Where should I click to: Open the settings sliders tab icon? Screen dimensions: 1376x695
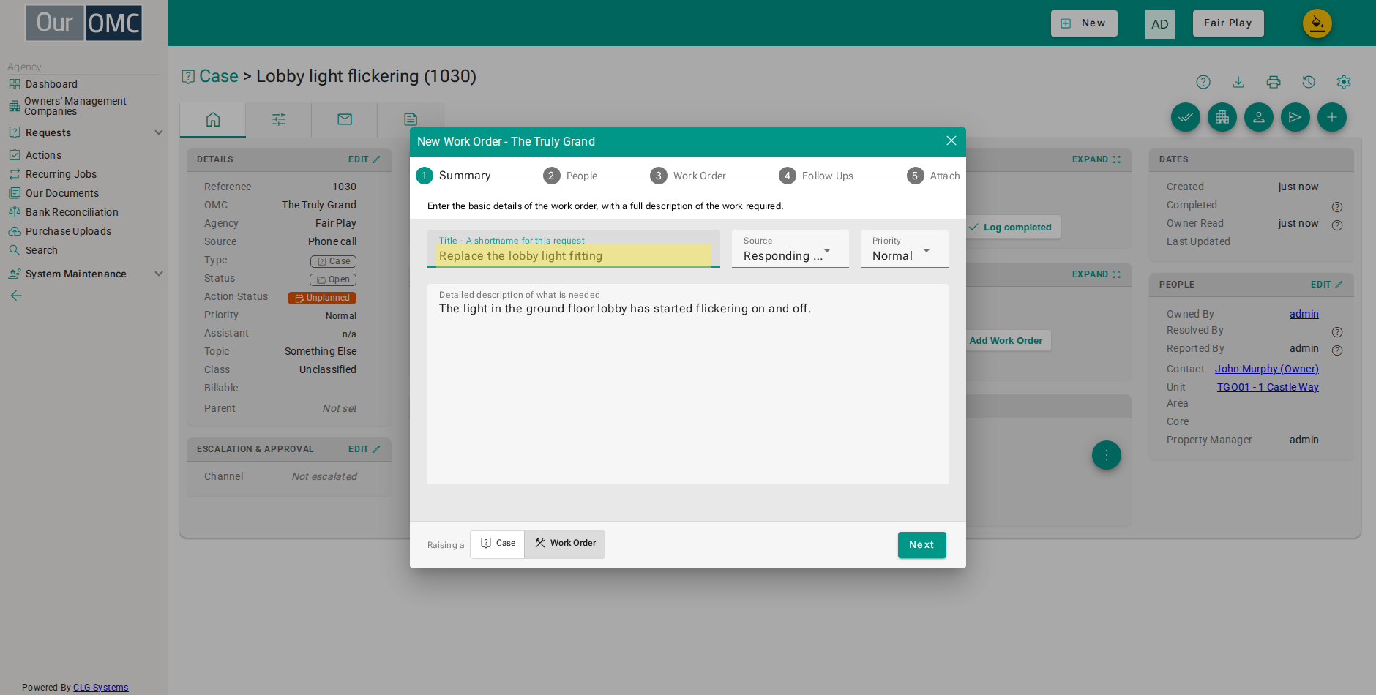(279, 119)
